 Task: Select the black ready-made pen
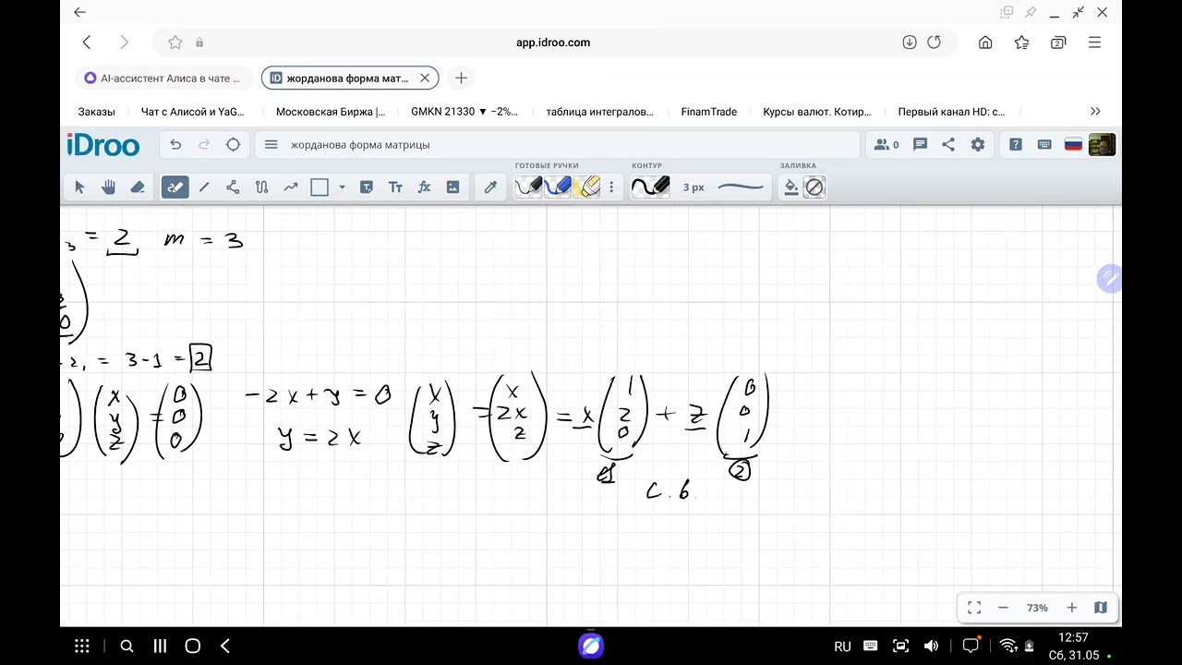pos(529,187)
